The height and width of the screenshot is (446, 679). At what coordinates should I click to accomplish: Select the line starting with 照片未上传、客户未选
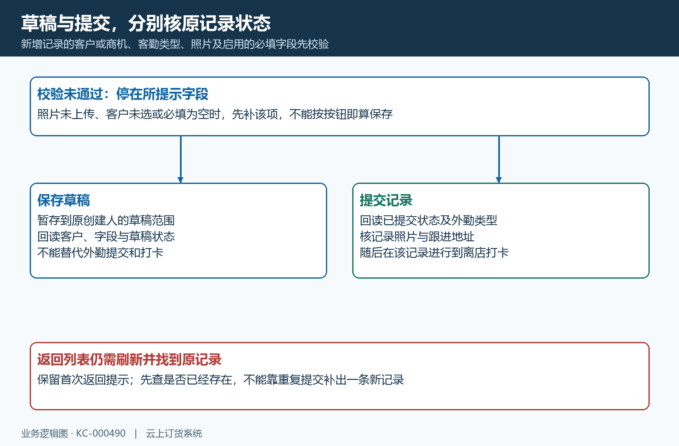(x=215, y=114)
